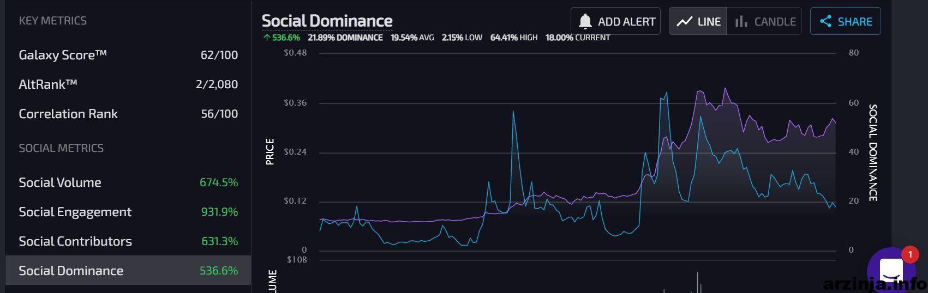Click the SOCIAL METRICS heading
Viewport: 928px width, 293px height.
click(x=61, y=148)
